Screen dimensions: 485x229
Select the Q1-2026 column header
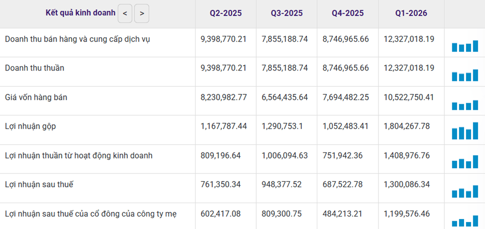tap(411, 13)
